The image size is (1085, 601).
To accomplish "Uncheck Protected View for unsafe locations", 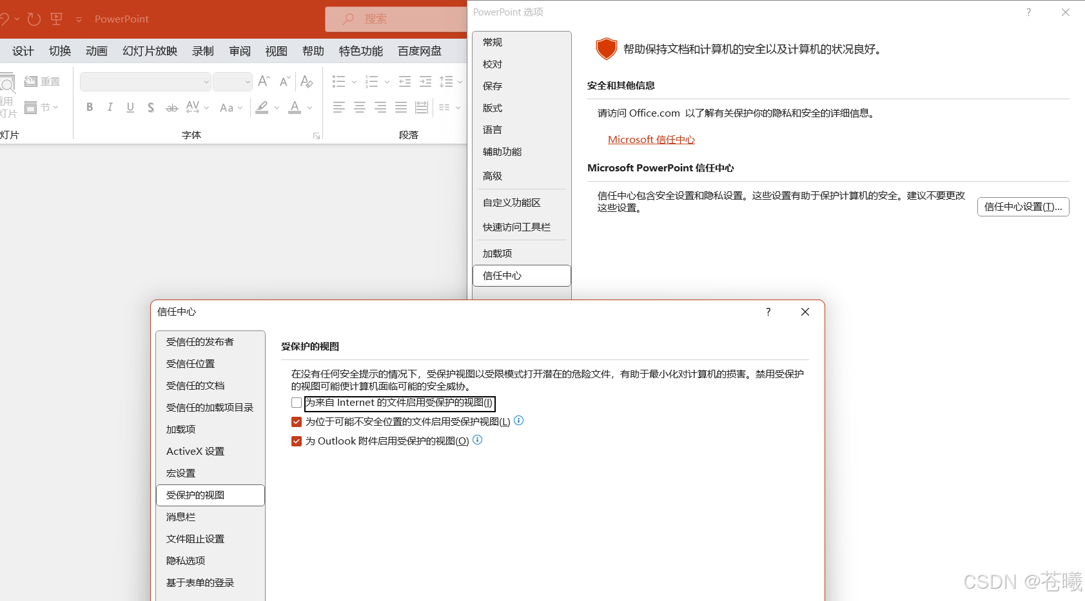I will [297, 422].
